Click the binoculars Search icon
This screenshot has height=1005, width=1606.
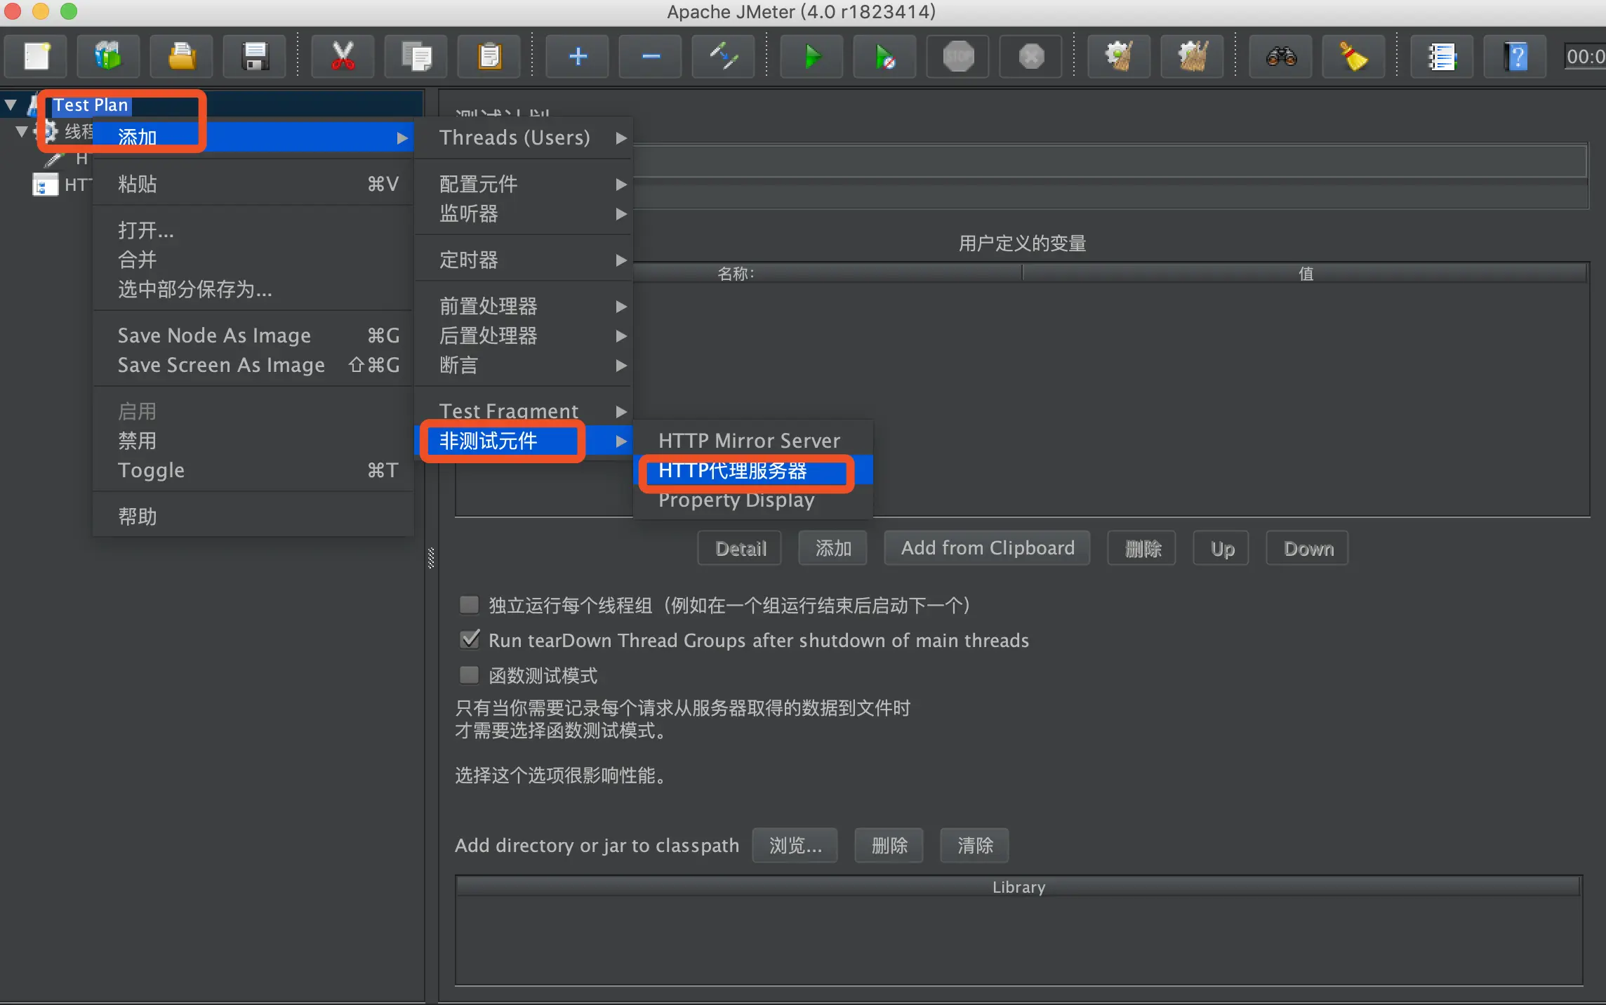[x=1281, y=56]
